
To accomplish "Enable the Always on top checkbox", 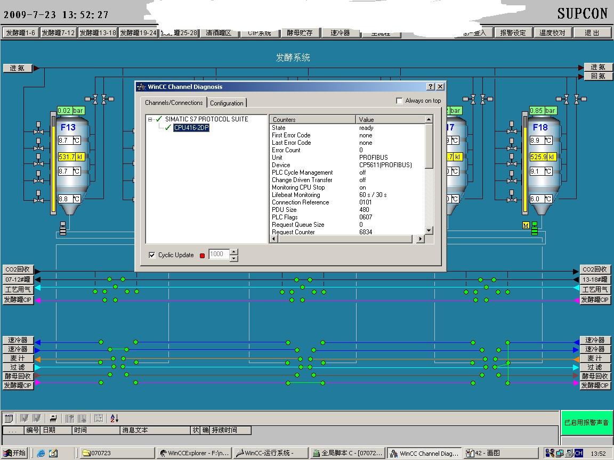I will [x=399, y=101].
